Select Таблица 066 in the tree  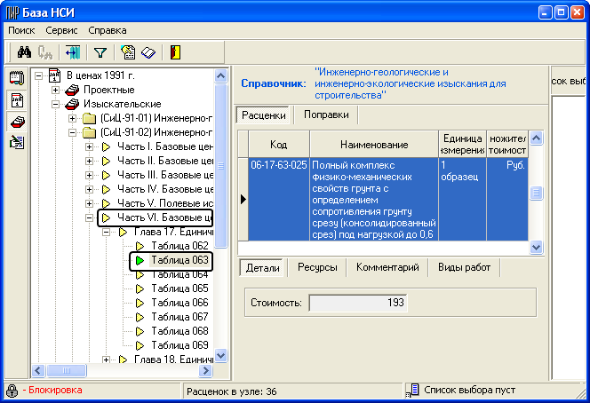(179, 303)
